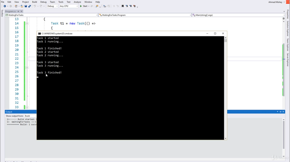Click the cmd.exe scrollbar down arrow

click(x=226, y=138)
